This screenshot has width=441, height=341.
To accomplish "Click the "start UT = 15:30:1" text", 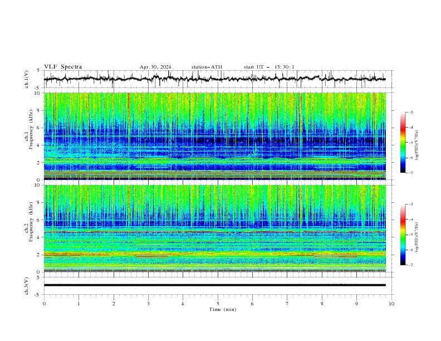I will click(x=269, y=67).
